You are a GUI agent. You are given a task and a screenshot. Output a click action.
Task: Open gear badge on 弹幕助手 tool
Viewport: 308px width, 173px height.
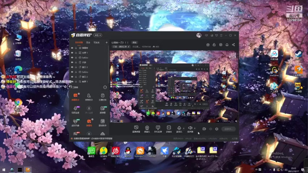[x=79, y=94]
